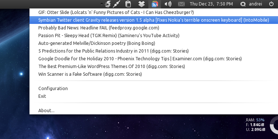Select Win Scanner is a Fake Software item
278x139 pixels.
[x=153, y=74]
